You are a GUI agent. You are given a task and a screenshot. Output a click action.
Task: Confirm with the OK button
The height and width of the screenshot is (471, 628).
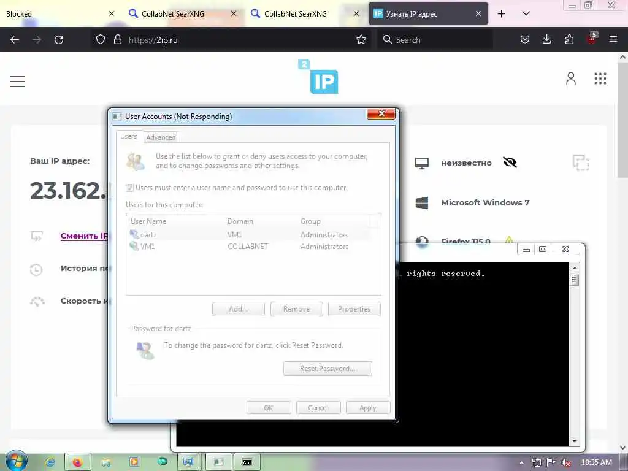269,408
